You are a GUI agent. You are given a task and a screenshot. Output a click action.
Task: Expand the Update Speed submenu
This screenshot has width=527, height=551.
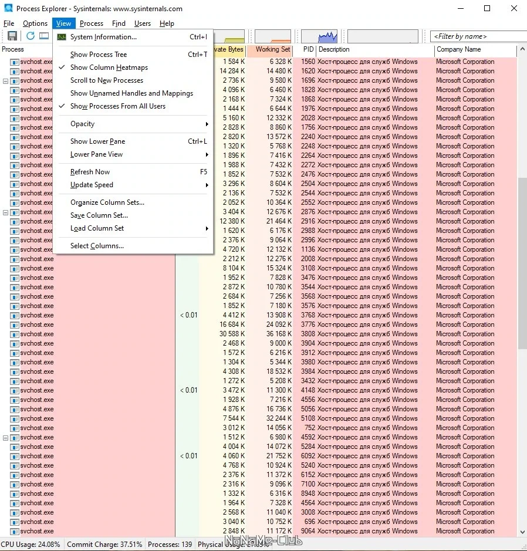(133, 185)
